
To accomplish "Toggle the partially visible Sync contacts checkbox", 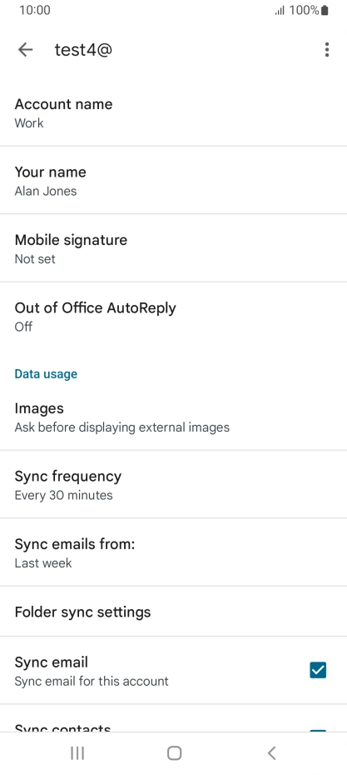I will (x=318, y=731).
